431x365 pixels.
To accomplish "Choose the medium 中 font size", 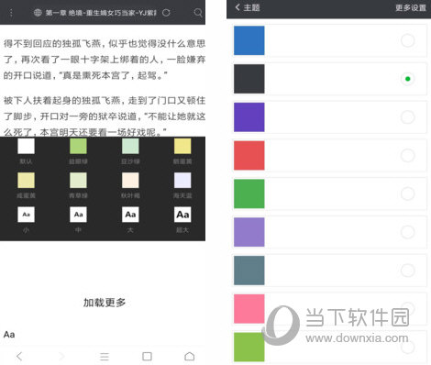I will (x=78, y=215).
